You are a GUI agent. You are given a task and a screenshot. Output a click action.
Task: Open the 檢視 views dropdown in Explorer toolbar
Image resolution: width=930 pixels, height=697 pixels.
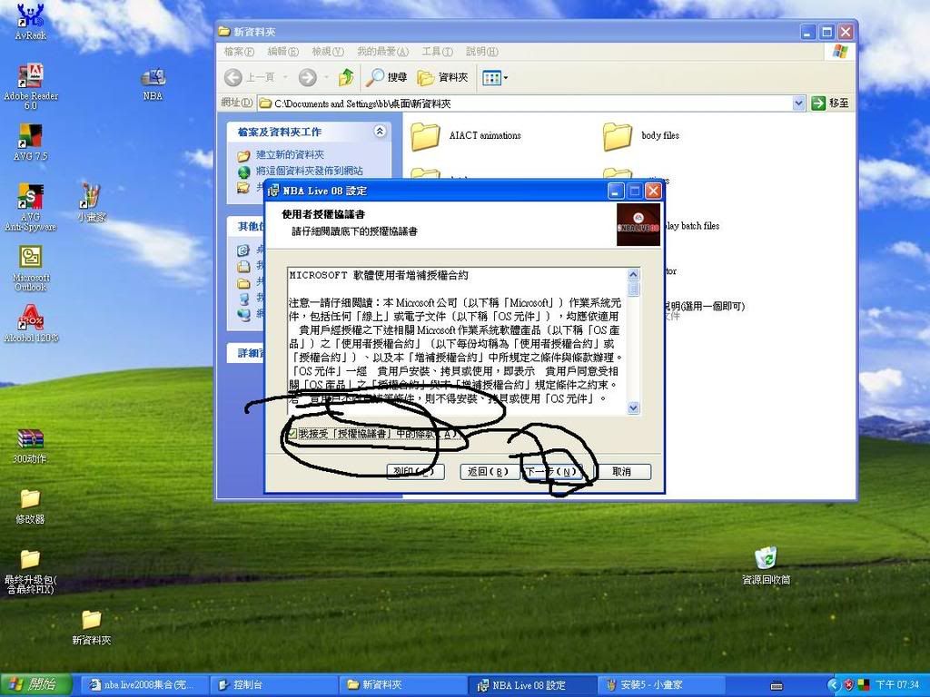coord(495,78)
